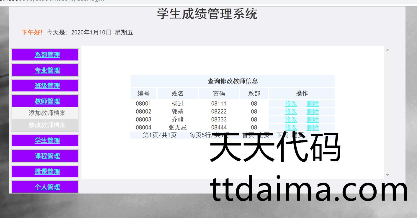Open the 课程管理 menu
This screenshot has height=218, width=417.
pyautogui.click(x=47, y=156)
